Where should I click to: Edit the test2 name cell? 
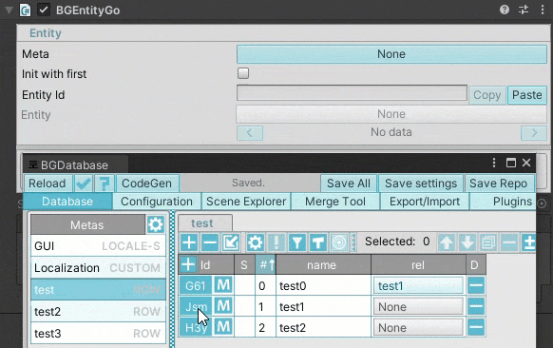(323, 327)
